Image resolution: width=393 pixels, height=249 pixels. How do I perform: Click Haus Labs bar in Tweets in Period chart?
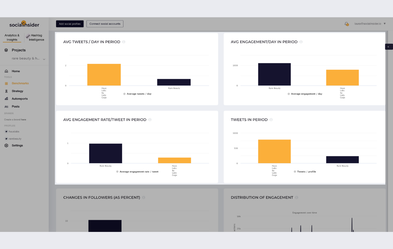click(x=274, y=151)
